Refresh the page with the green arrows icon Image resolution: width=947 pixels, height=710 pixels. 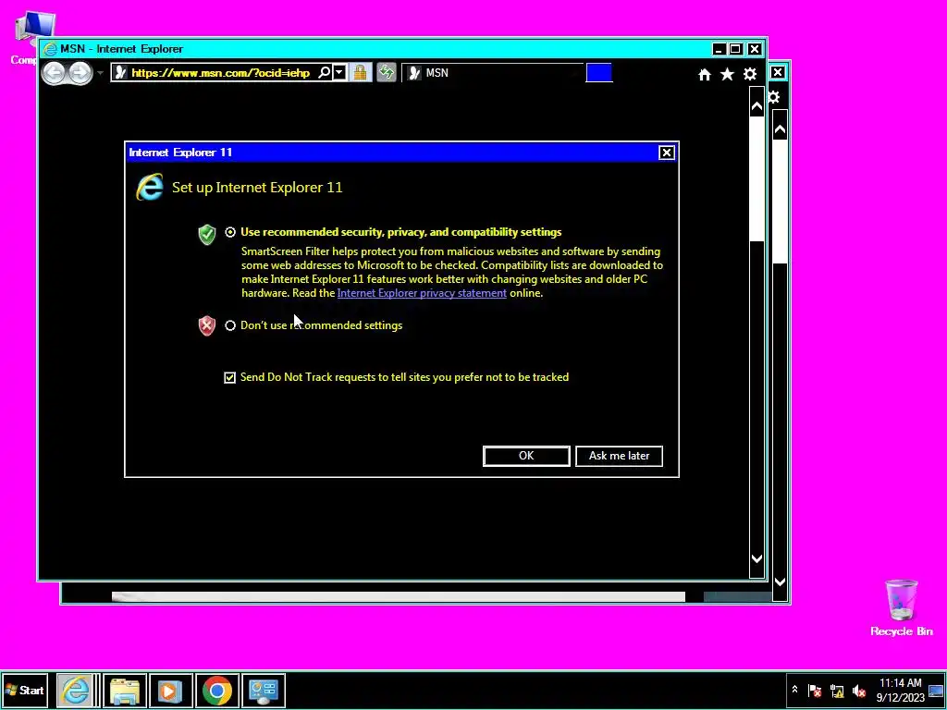(x=387, y=73)
